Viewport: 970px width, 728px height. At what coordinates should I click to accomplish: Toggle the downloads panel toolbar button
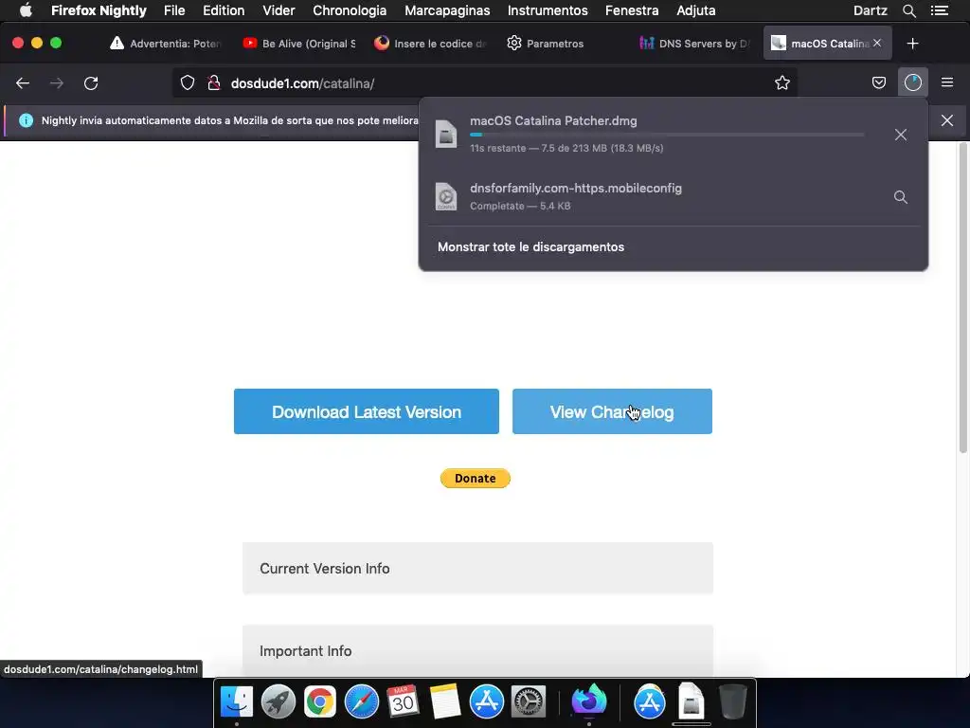pyautogui.click(x=912, y=82)
